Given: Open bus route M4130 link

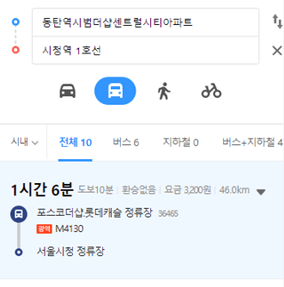Looking at the screenshot, I should tap(69, 229).
